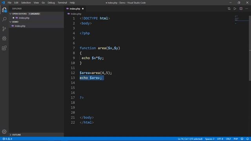Select the index.php editor tab

pos(75,9)
